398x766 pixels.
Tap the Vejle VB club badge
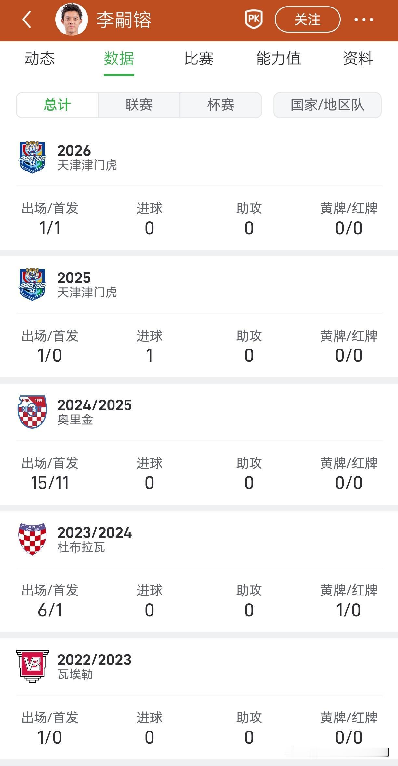tap(32, 666)
